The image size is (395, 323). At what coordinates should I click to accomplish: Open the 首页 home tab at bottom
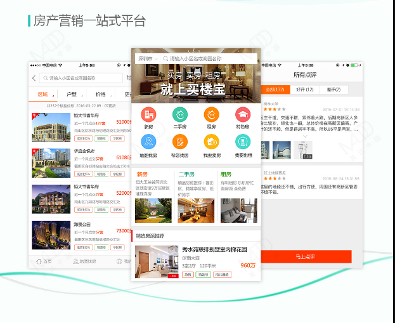point(43,261)
